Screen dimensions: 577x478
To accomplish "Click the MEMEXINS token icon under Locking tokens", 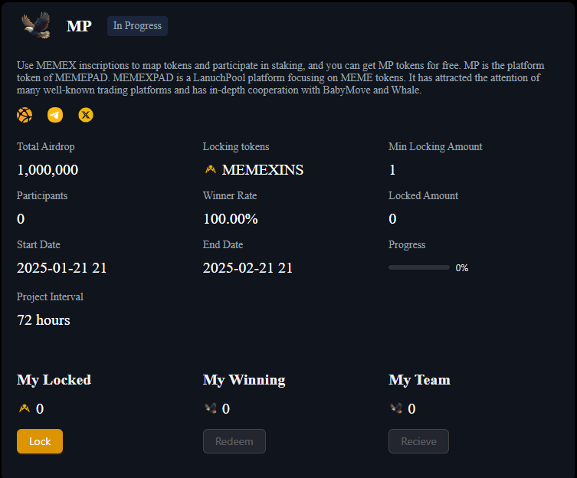I will point(211,169).
